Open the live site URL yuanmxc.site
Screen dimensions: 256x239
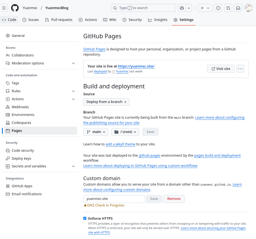(x=136, y=66)
